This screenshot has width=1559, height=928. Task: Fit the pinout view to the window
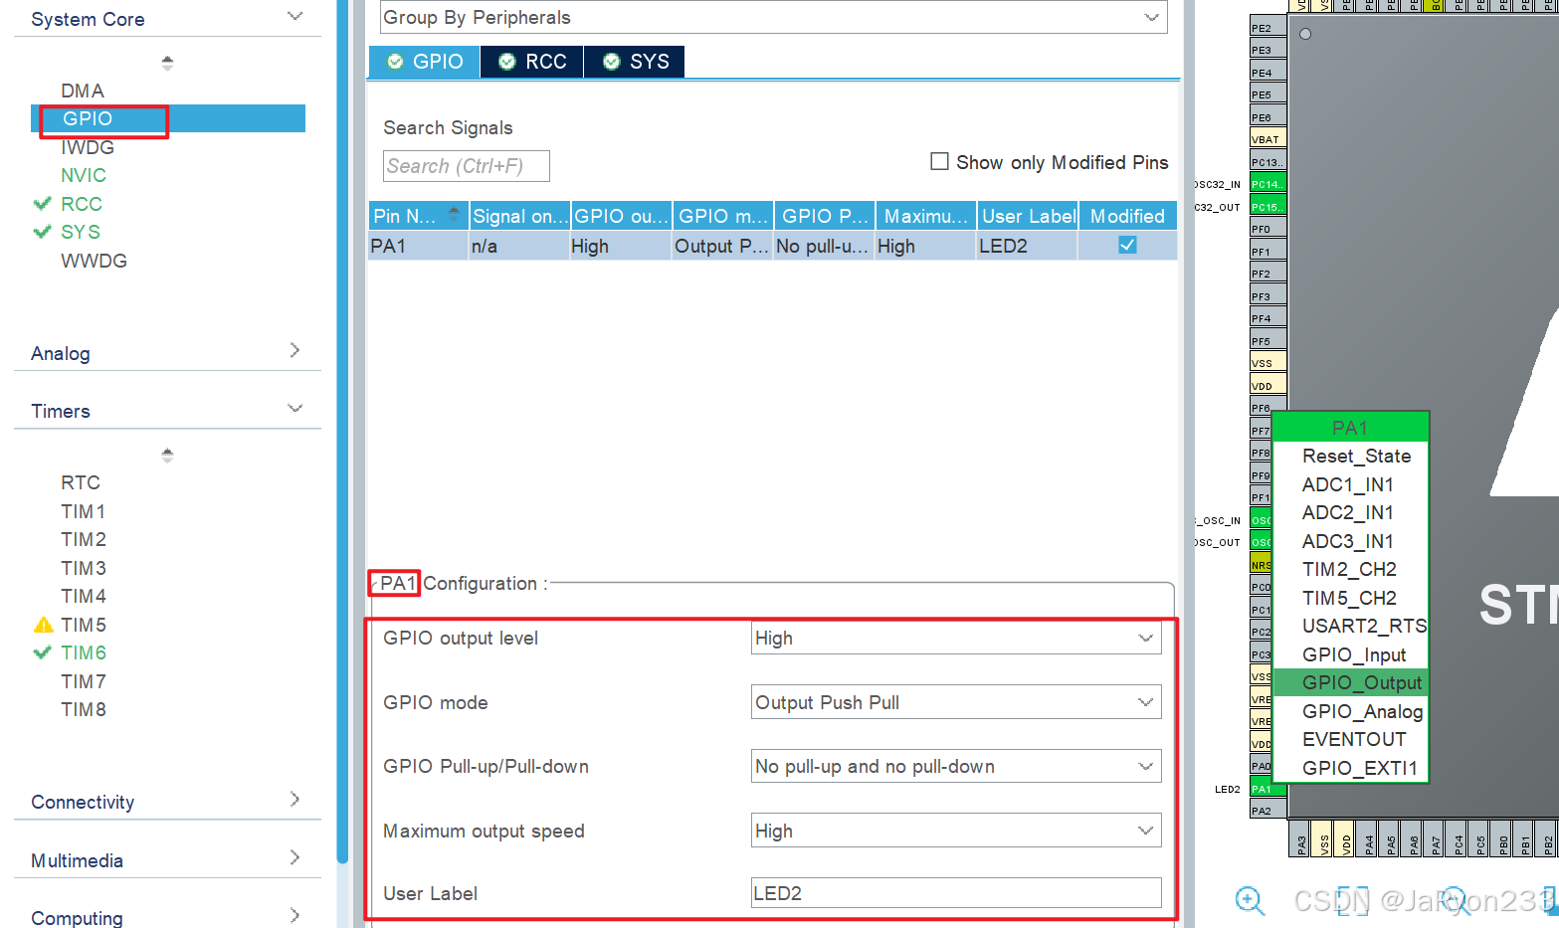[1353, 901]
